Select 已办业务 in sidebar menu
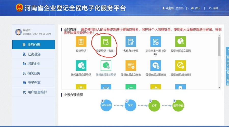Image resolution: width=229 pixels, height=127 pixels. (33, 54)
